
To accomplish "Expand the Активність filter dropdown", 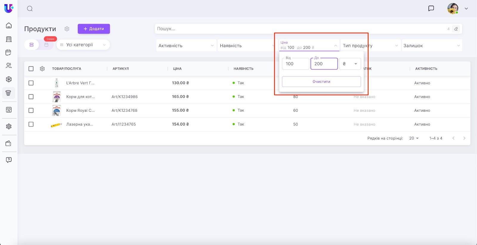I will (186, 46).
